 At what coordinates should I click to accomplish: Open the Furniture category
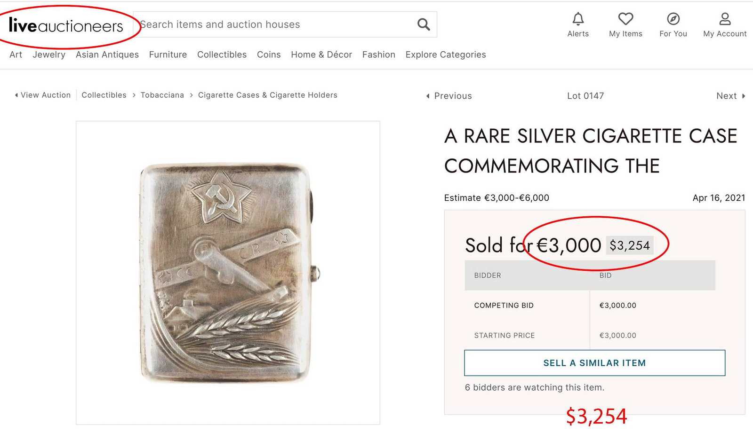tap(168, 55)
